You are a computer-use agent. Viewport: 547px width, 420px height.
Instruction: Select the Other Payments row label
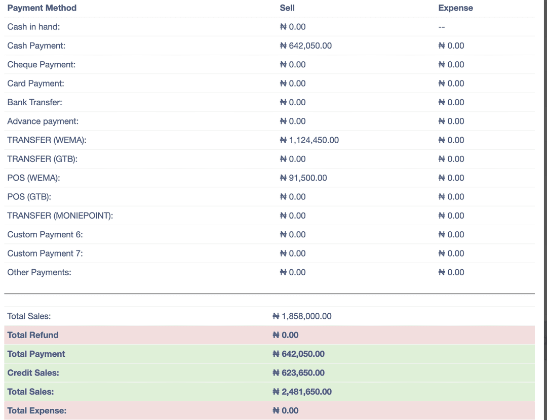tap(39, 272)
